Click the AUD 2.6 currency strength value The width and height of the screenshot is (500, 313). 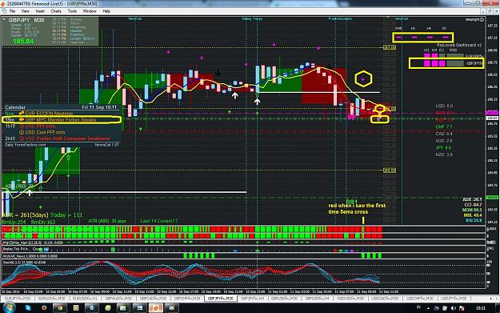pyautogui.click(x=444, y=141)
